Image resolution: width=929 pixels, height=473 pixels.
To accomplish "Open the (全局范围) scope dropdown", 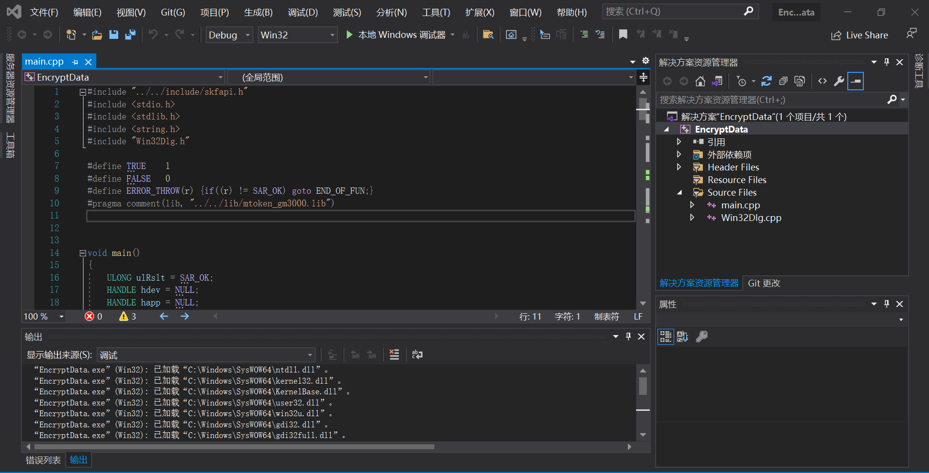I will 329,77.
